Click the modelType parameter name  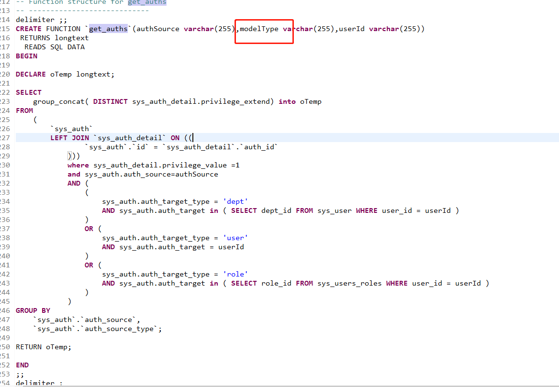[x=259, y=29]
